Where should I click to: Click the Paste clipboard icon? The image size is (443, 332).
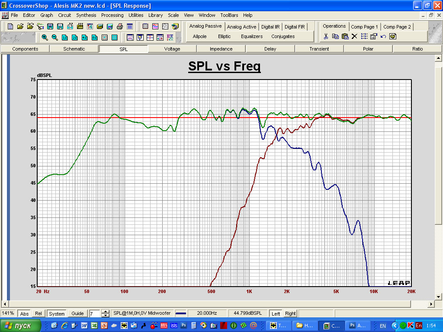pyautogui.click(x=345, y=36)
